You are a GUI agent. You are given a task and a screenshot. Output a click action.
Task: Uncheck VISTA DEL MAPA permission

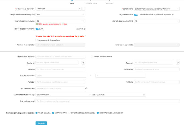pyautogui.click(x=53, y=113)
